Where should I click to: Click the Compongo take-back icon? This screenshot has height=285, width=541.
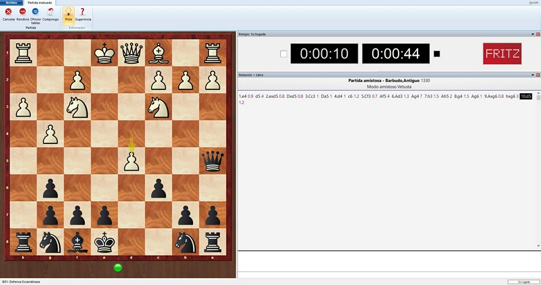pos(50,12)
